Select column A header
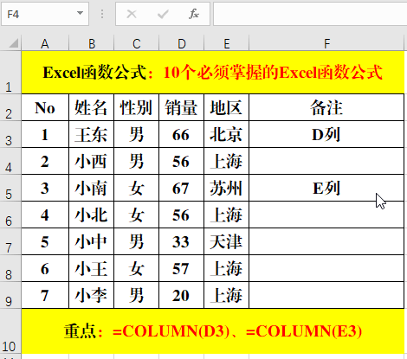 [x=45, y=43]
